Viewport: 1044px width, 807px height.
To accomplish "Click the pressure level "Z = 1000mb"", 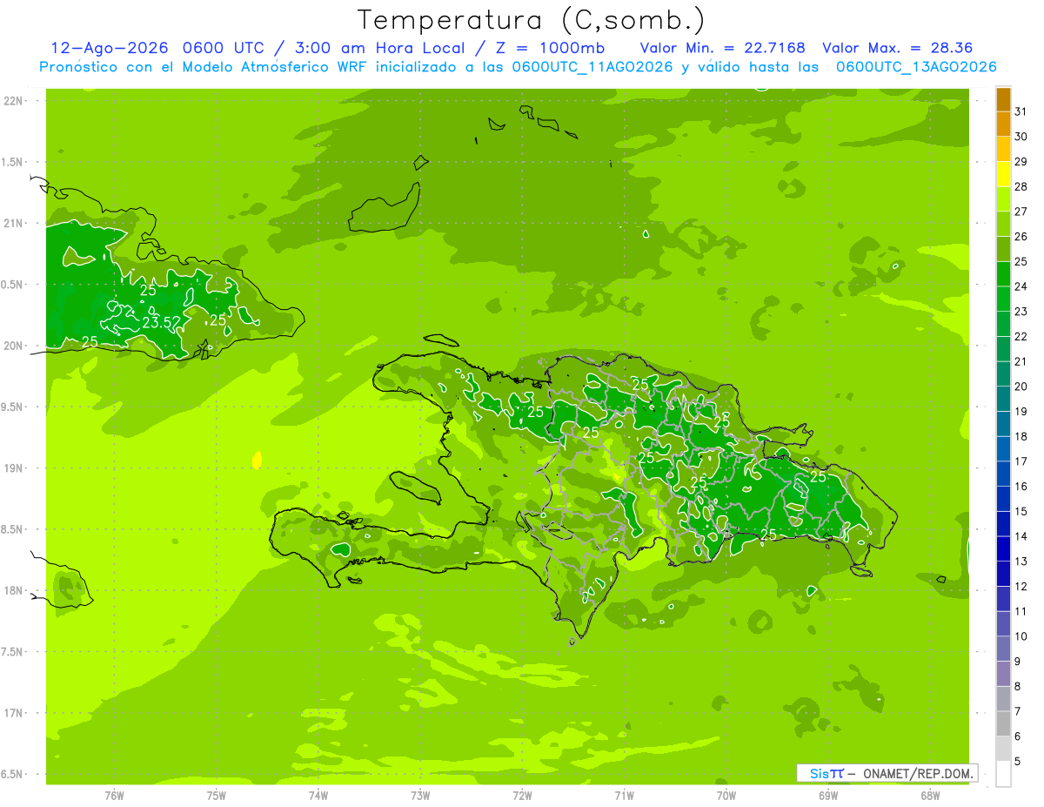I will (549, 48).
